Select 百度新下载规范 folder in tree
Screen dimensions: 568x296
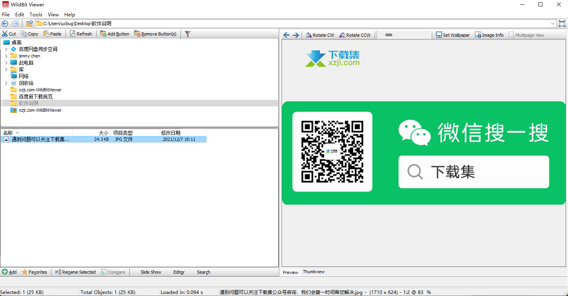point(36,97)
